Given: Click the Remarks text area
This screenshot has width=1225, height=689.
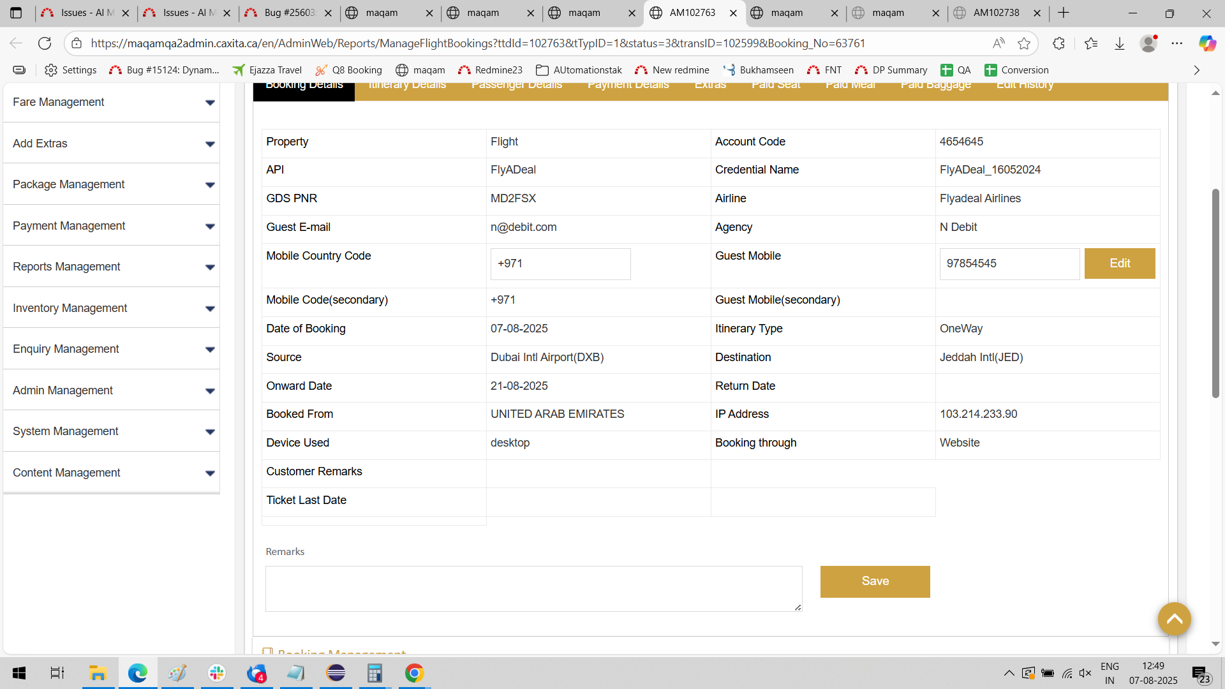Looking at the screenshot, I should coord(533,588).
